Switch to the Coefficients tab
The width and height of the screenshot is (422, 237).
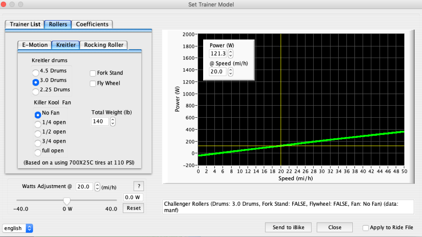(92, 24)
